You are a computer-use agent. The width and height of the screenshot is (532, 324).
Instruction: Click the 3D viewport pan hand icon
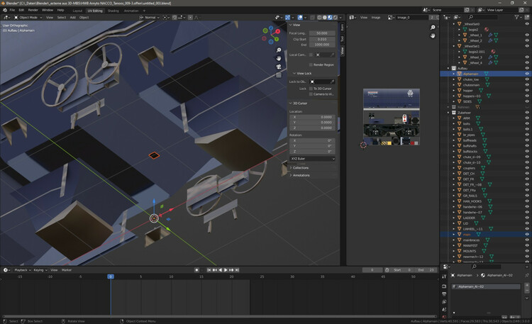tap(279, 58)
